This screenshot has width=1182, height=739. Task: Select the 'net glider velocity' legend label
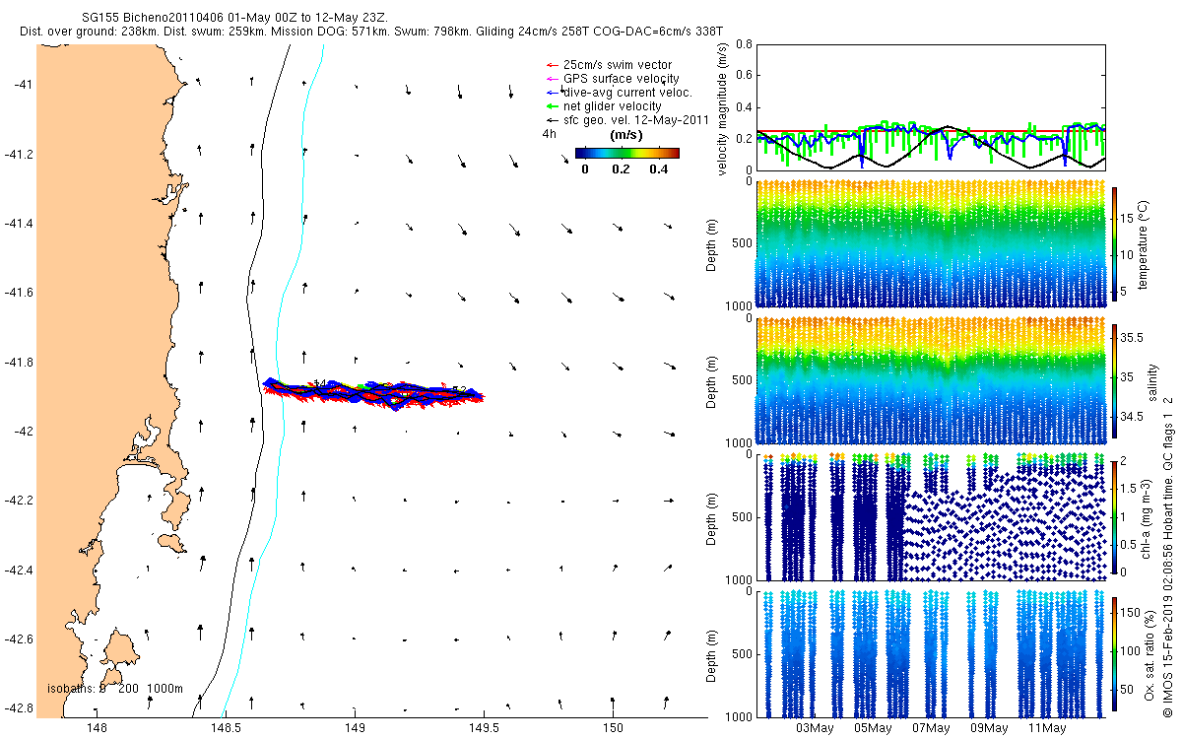point(612,106)
